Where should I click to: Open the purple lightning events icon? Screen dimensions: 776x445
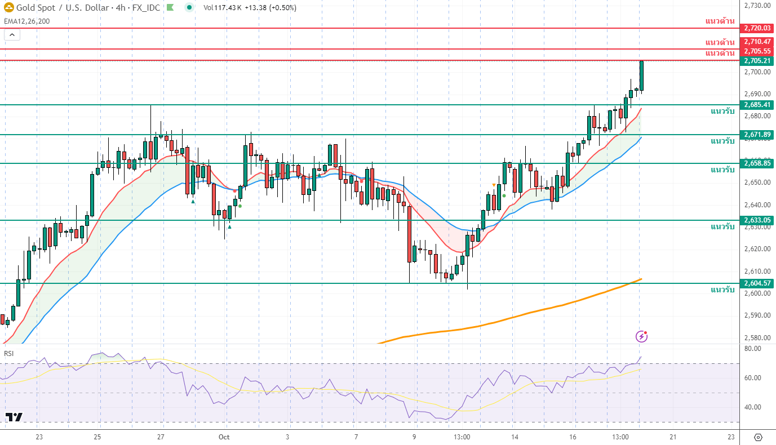click(x=641, y=336)
